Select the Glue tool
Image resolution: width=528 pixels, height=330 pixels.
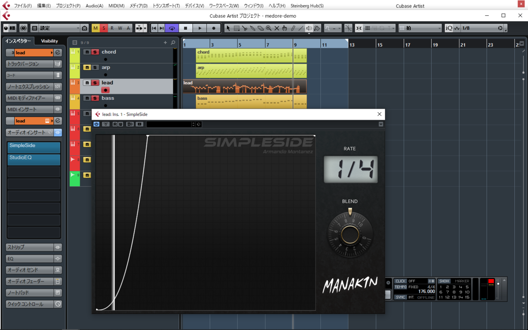point(253,28)
